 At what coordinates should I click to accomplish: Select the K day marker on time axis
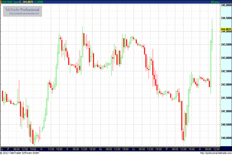point(67,149)
